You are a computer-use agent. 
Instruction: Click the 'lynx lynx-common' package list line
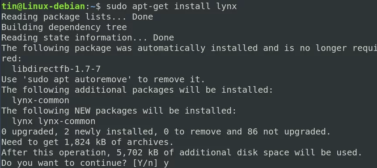54,121
